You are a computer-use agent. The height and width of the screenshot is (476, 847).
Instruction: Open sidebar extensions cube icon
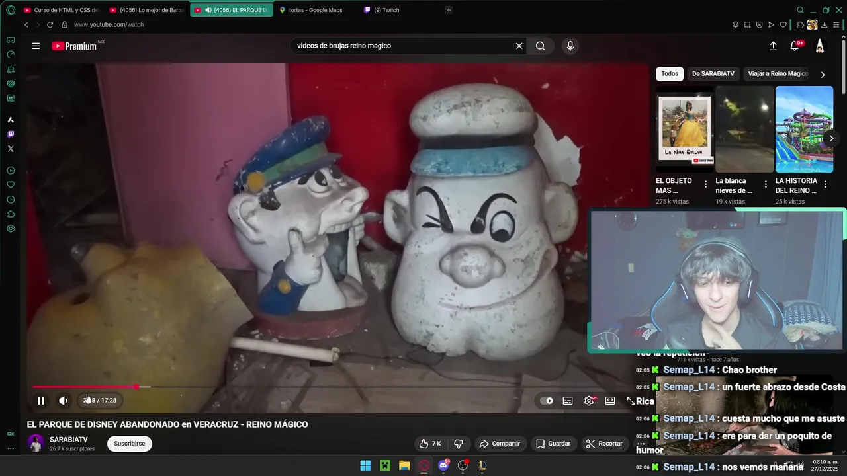(11, 214)
